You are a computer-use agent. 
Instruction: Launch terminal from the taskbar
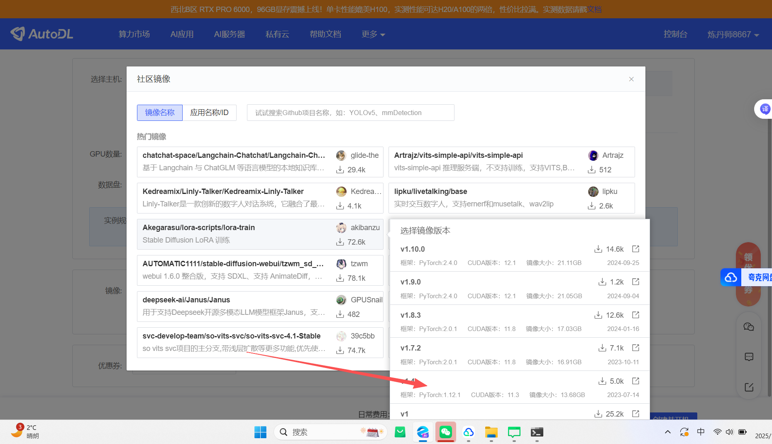coord(537,432)
